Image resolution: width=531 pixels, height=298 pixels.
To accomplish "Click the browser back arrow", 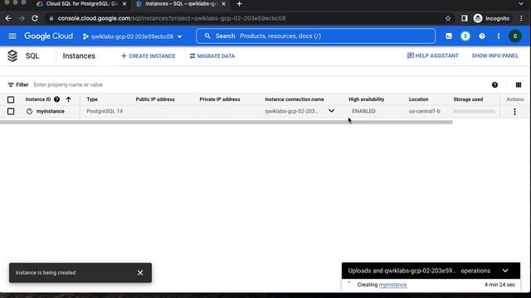I will [8, 18].
